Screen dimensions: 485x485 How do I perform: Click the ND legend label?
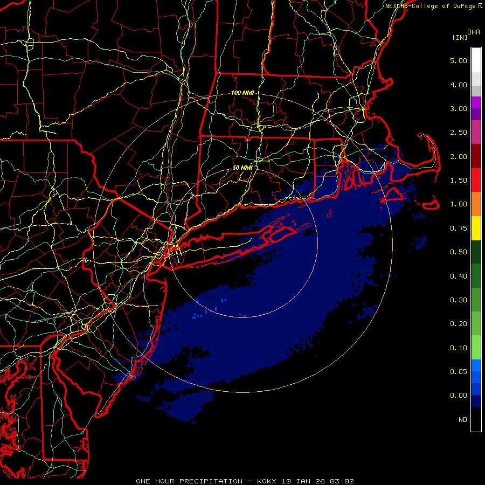(463, 420)
